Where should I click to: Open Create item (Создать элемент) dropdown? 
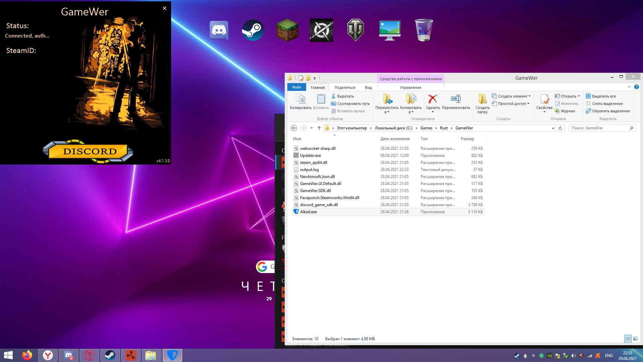tap(511, 96)
